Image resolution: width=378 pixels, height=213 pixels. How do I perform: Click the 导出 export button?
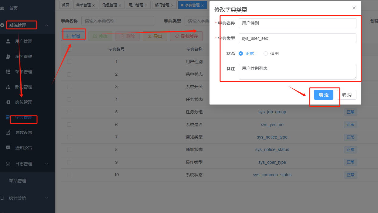[x=155, y=36]
